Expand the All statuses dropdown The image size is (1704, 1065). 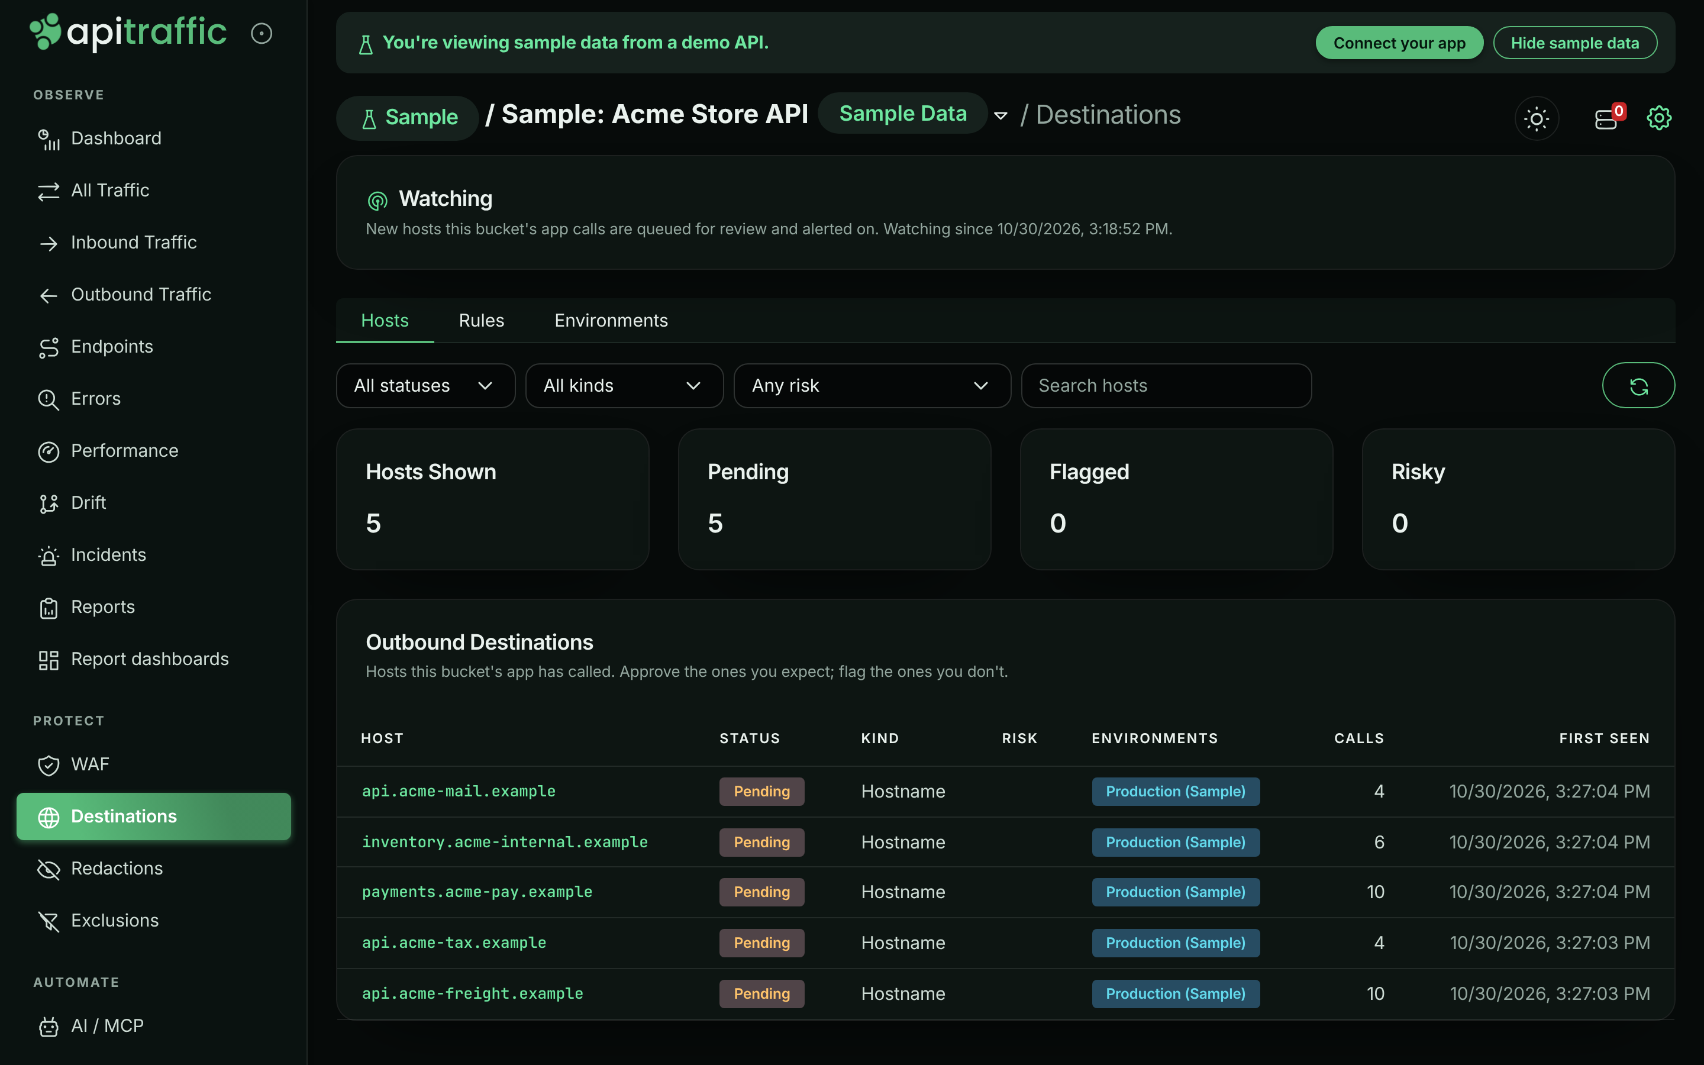click(x=425, y=385)
